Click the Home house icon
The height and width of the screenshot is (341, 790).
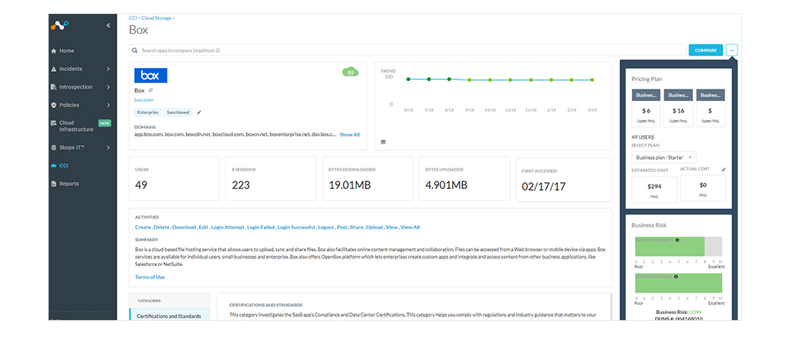[53, 51]
